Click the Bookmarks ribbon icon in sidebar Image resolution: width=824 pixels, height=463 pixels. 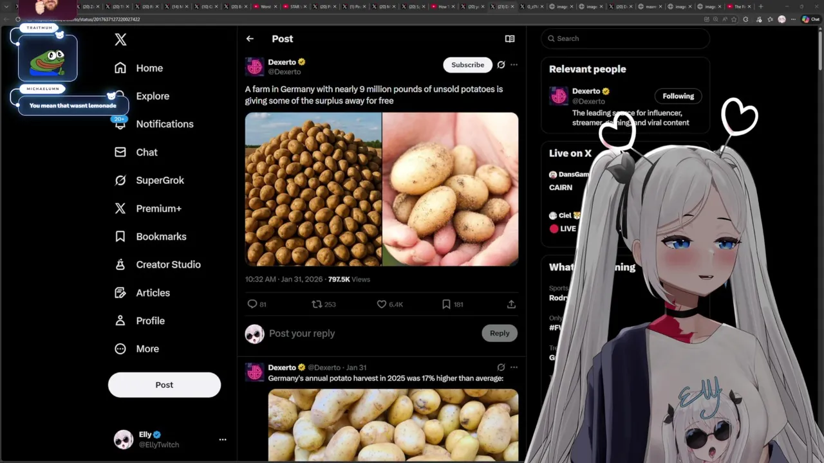pyautogui.click(x=120, y=237)
